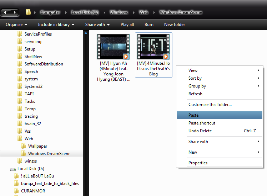
Task: Click the Burn toolbar button
Action: 149,25
